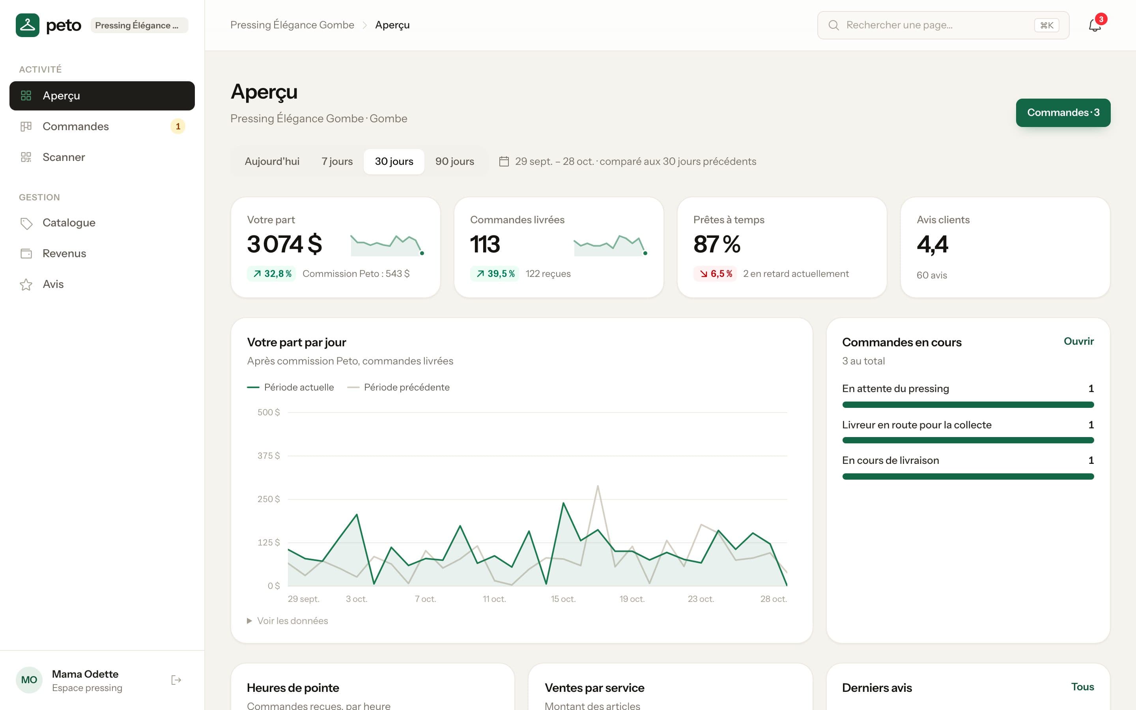Click Ouvrir link in Commandes en cours

[x=1078, y=341]
